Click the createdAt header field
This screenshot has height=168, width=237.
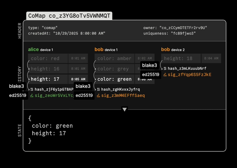pos(67,33)
